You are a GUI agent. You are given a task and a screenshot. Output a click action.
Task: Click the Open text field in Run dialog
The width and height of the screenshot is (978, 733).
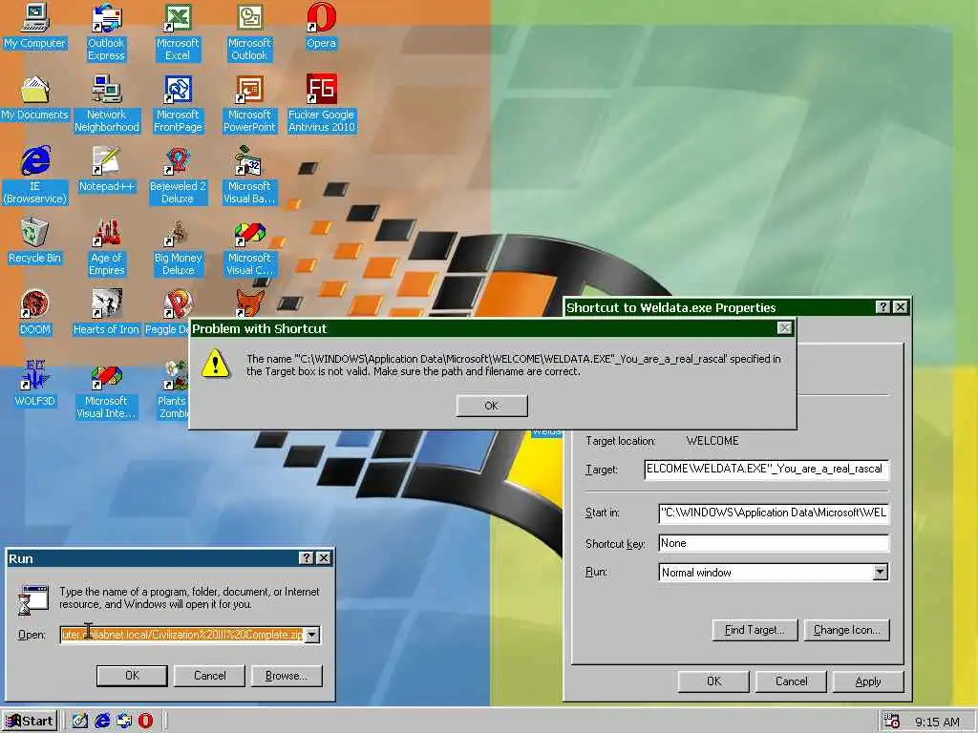click(x=182, y=635)
